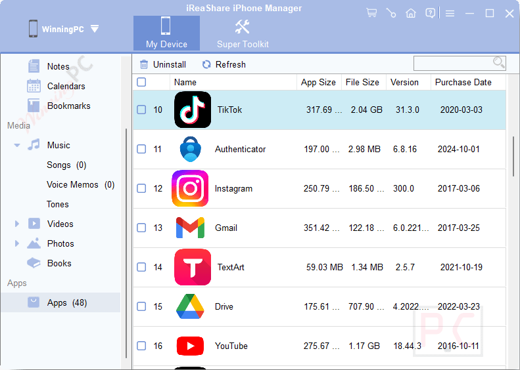This screenshot has height=370, width=520.
Task: Click the Authenticator app icon
Action: [191, 149]
